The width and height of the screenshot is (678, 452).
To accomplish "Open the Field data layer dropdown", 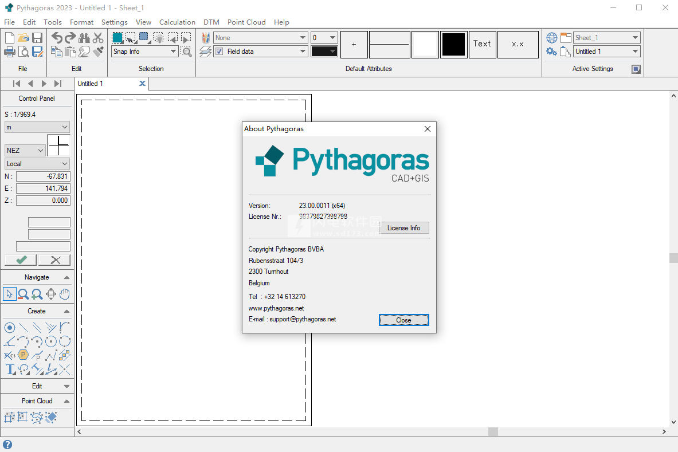I will 261,52.
